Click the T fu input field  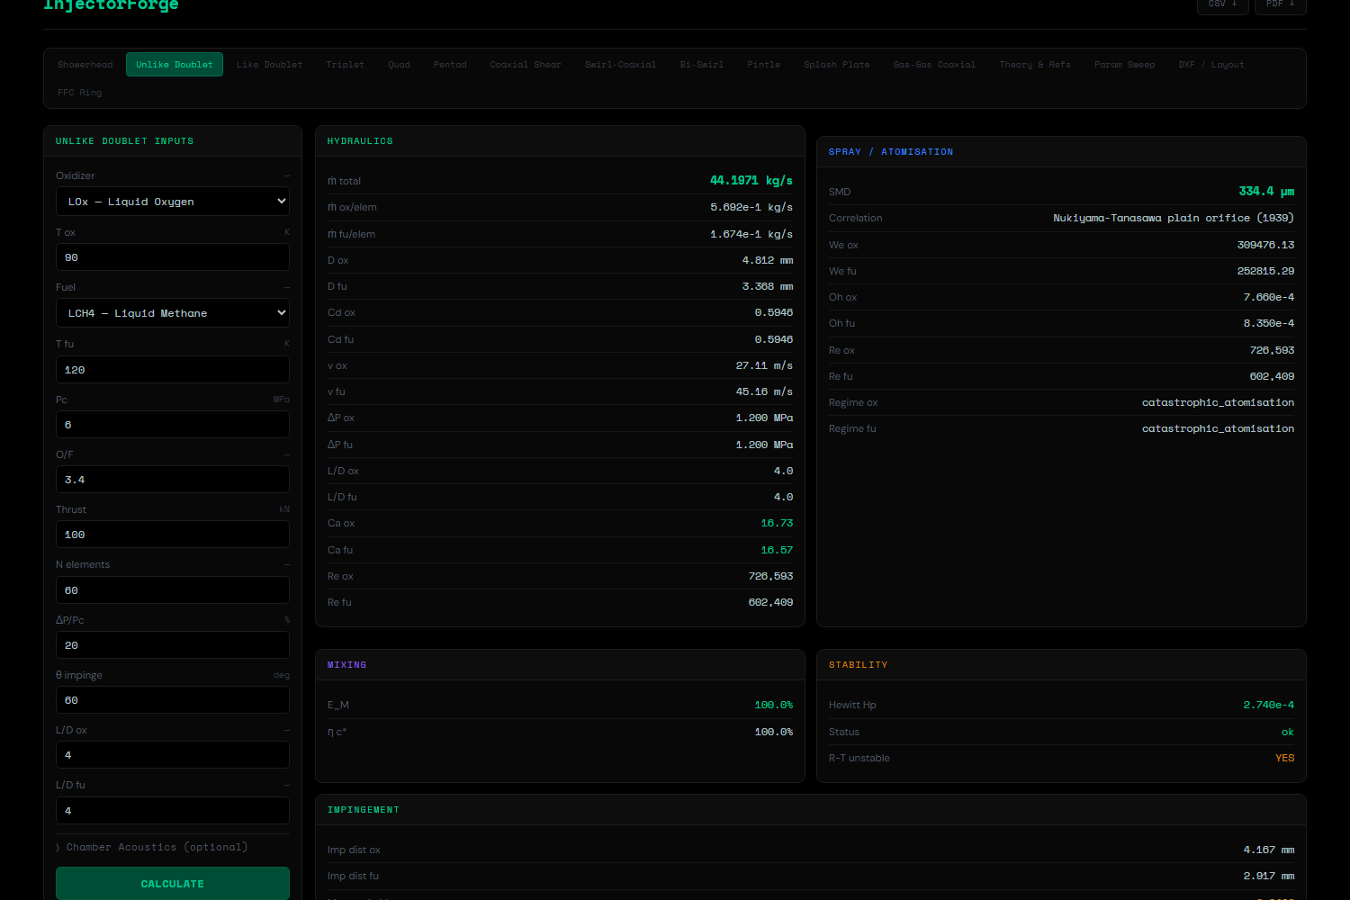point(173,370)
